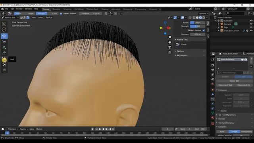Open the Tool properties tab icon

coord(213,60)
